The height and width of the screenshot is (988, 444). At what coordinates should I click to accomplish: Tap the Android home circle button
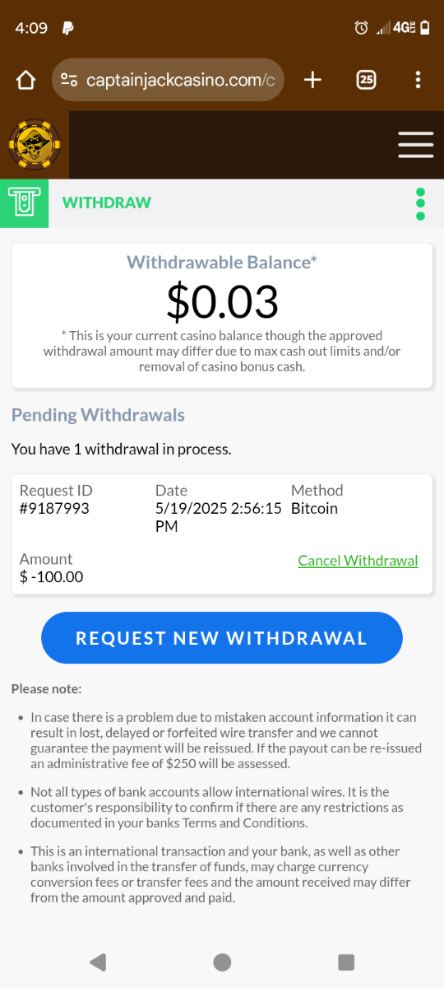tap(222, 962)
